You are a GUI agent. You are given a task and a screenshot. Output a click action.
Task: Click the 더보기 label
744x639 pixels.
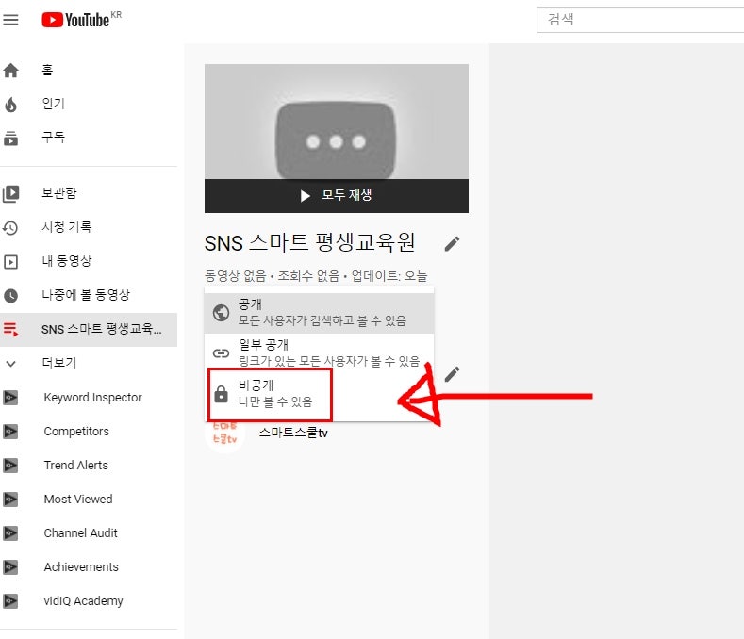[x=59, y=363]
